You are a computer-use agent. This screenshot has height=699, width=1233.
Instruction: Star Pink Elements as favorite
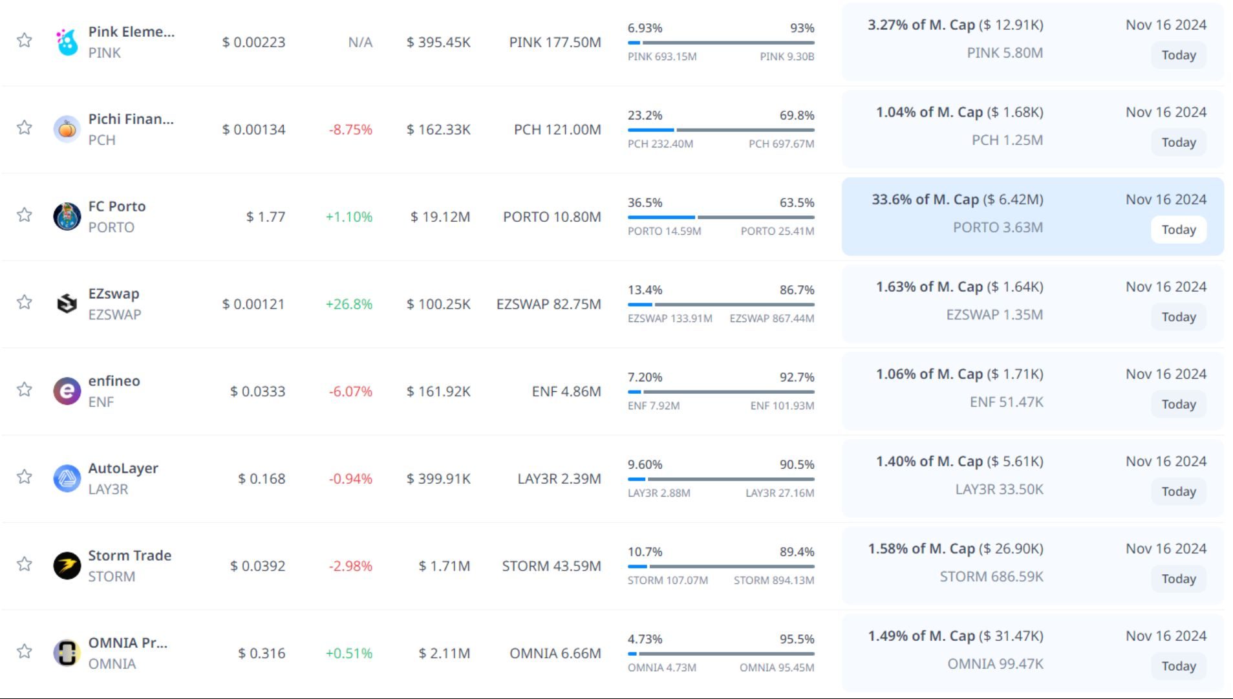pos(25,40)
